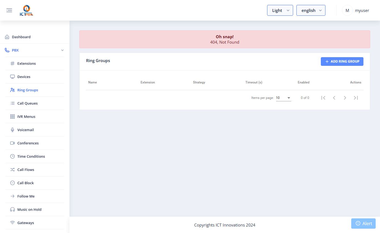Click the Devices monitor icon
Image resolution: width=380 pixels, height=233 pixels.
12,77
